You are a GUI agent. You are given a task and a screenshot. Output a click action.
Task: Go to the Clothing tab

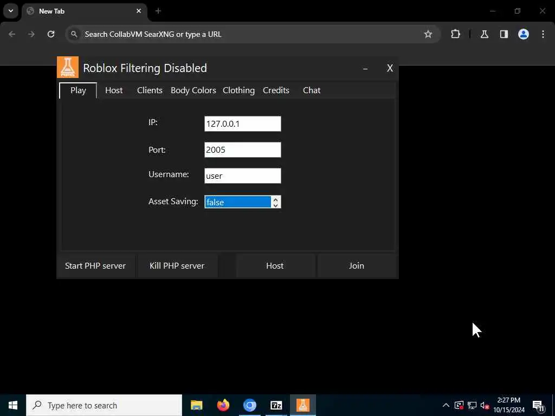point(238,90)
